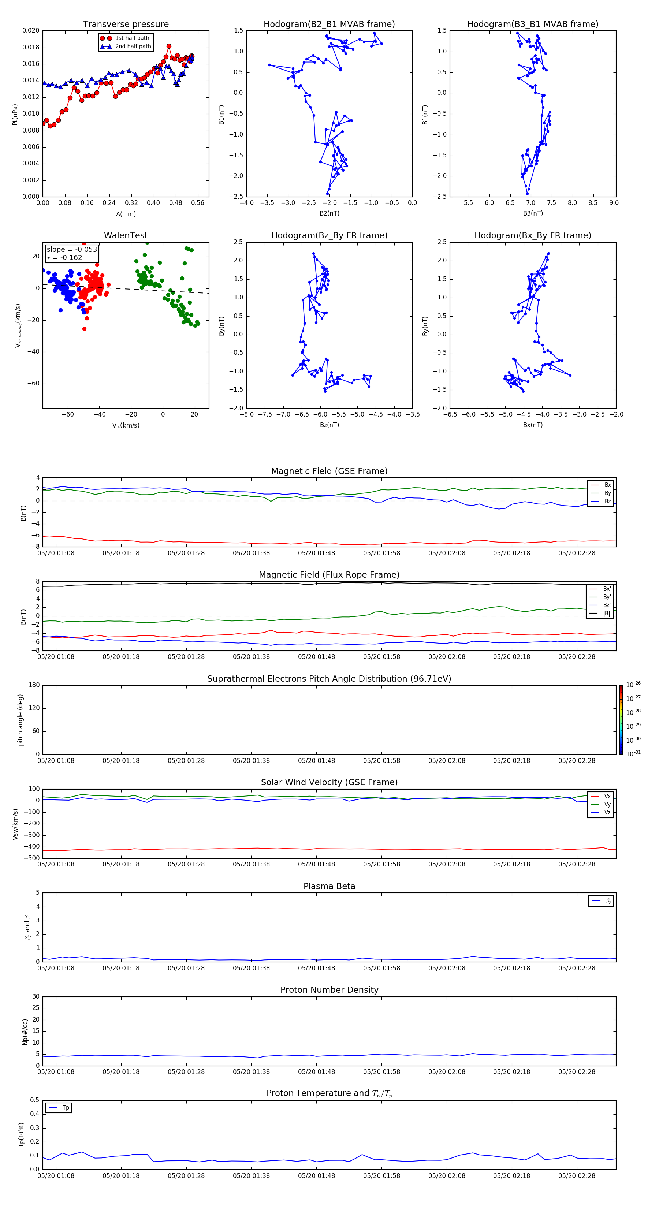
Task: Click the 'slope = -0.053' annotation
Action: click(x=72, y=250)
